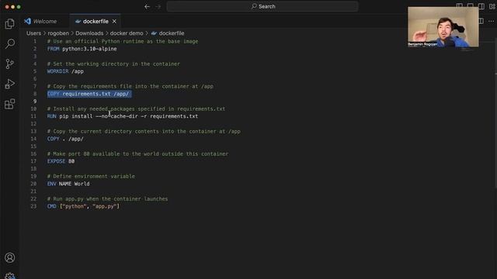
Task: Toggle the editor split layout icon
Action: coord(481,21)
